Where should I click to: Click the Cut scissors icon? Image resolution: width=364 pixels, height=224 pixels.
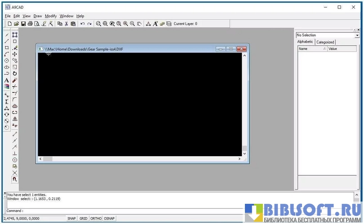click(66, 24)
